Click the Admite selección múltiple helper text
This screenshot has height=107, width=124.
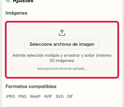[x=62, y=58]
